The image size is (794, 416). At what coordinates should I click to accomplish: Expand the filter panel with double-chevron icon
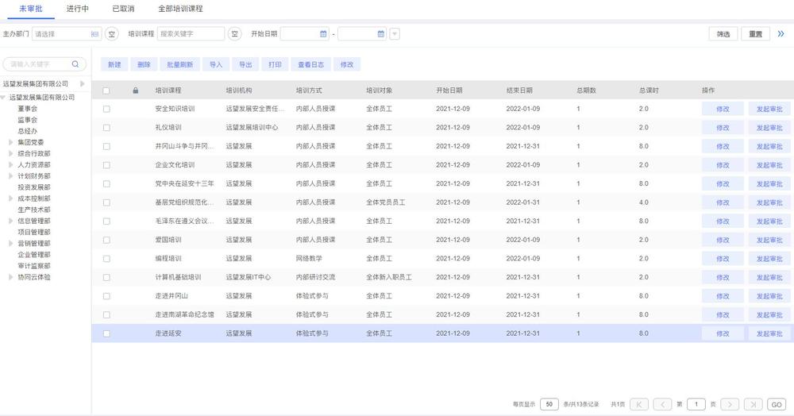781,34
